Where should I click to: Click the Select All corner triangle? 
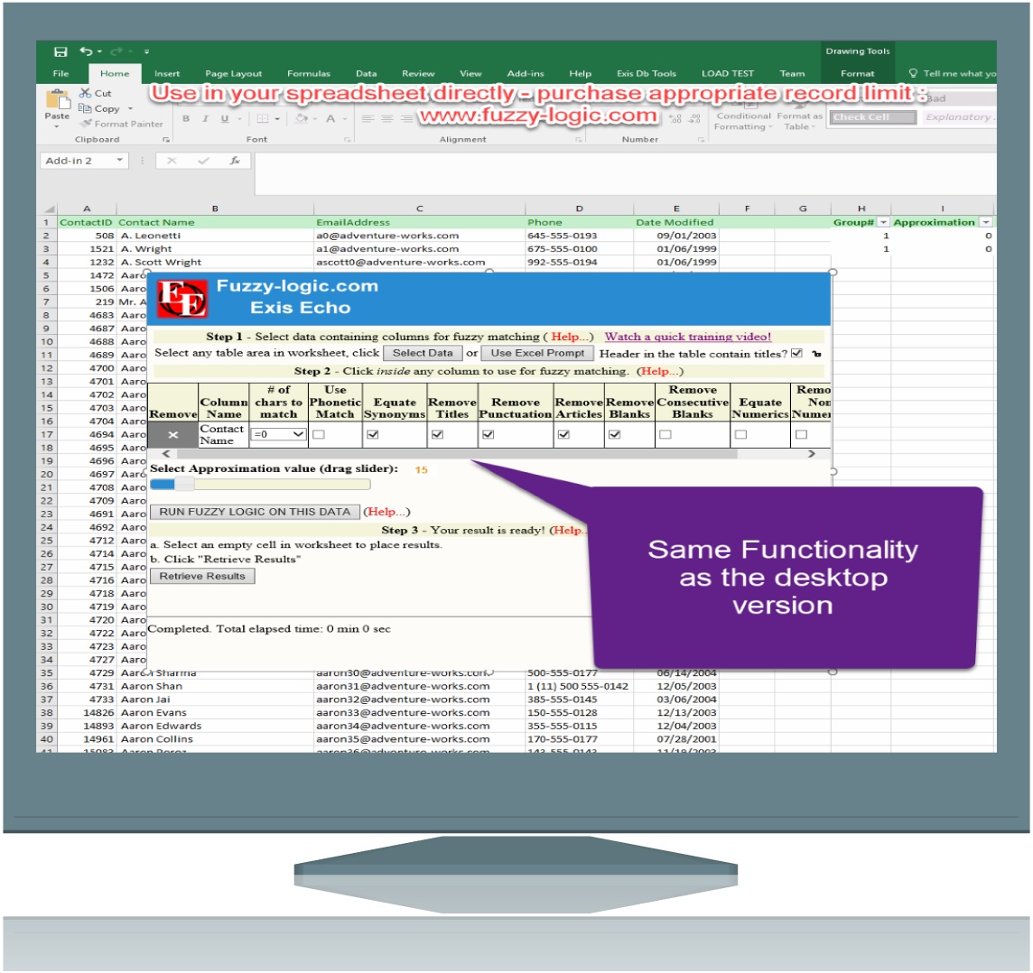click(x=49, y=208)
